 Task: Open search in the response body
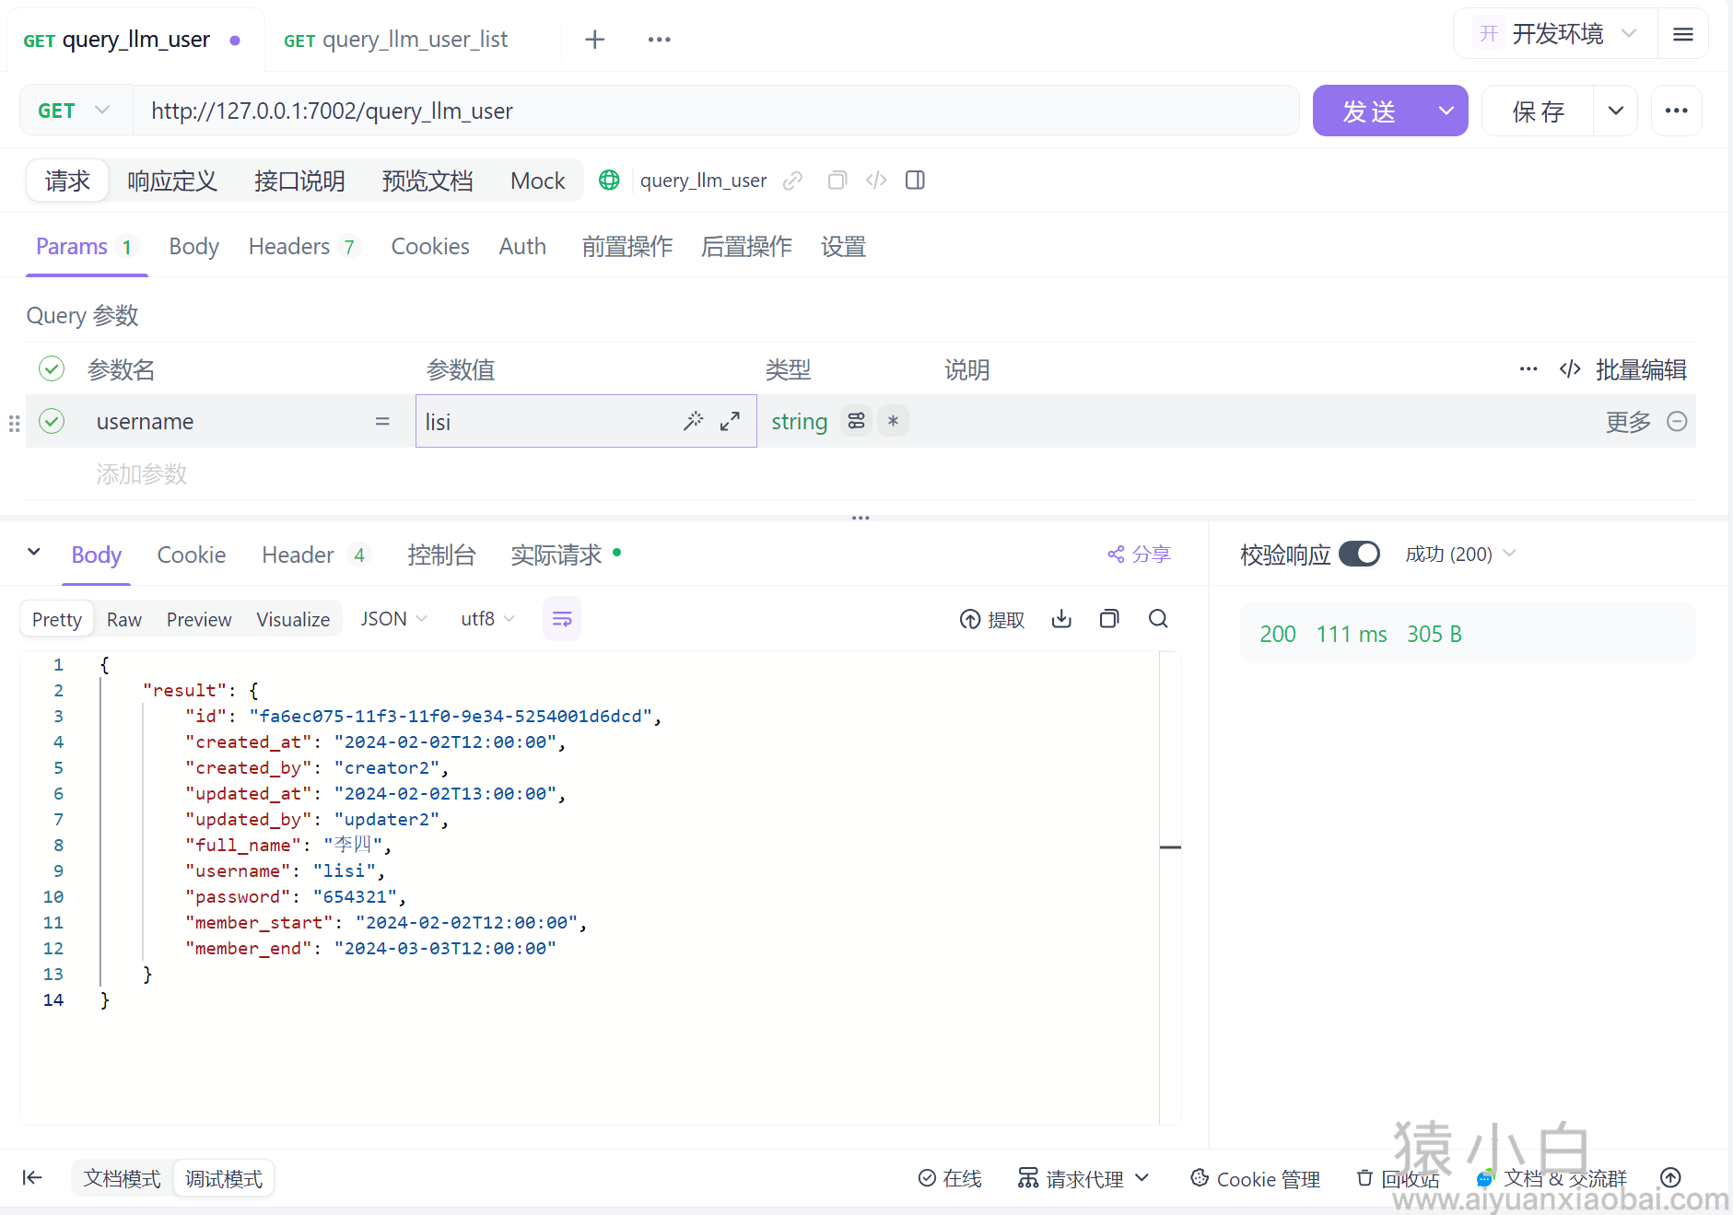point(1158,619)
